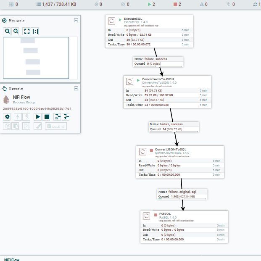The image size is (261, 261).
Task: Select the ConvertAvroToJSON processor icon
Action: click(x=129, y=82)
